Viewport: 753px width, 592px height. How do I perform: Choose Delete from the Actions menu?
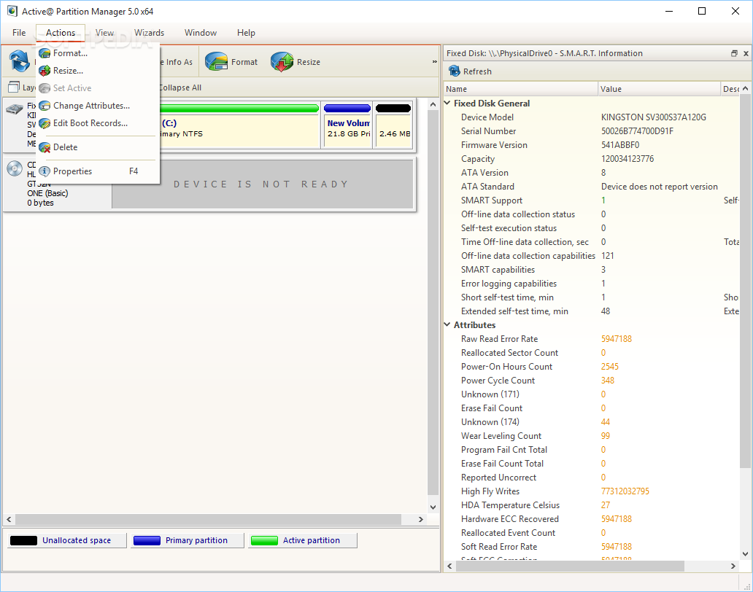click(x=98, y=147)
